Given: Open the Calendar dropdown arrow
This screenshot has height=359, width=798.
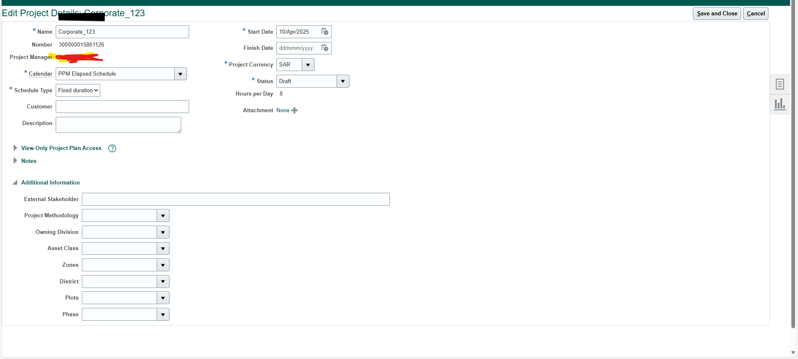Looking at the screenshot, I should [180, 74].
